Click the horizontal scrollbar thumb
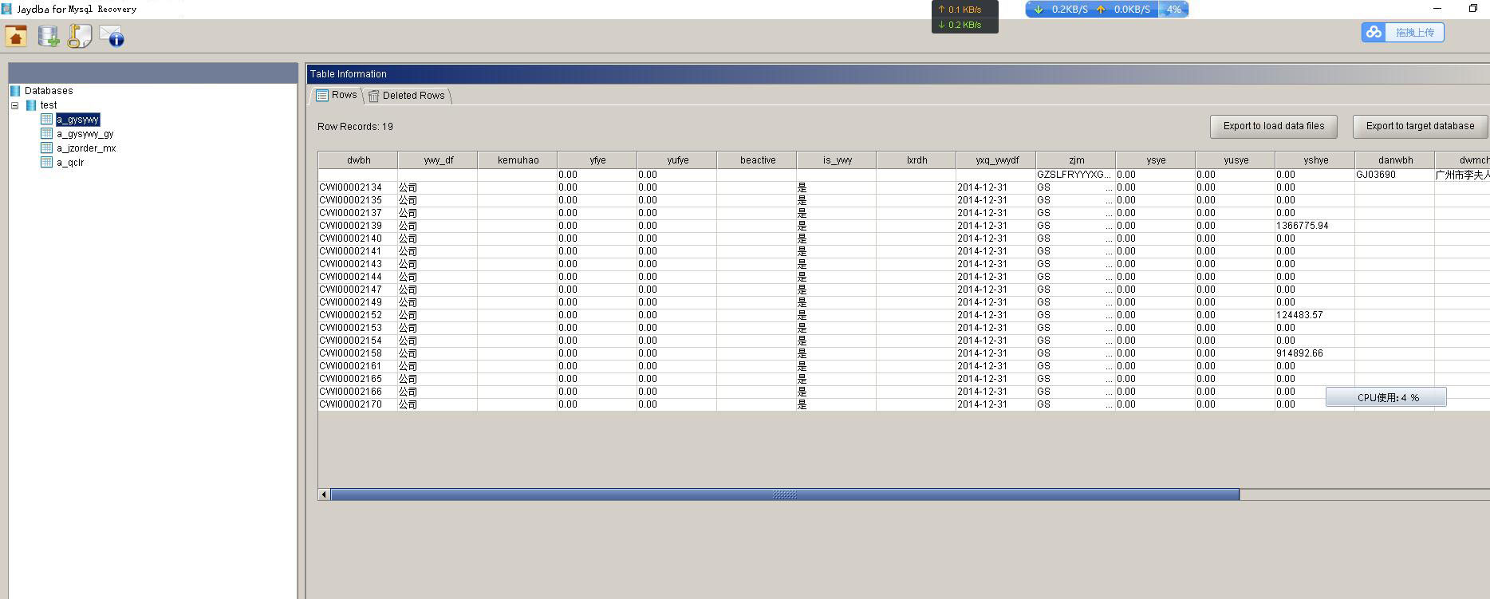The image size is (1490, 599). point(785,495)
